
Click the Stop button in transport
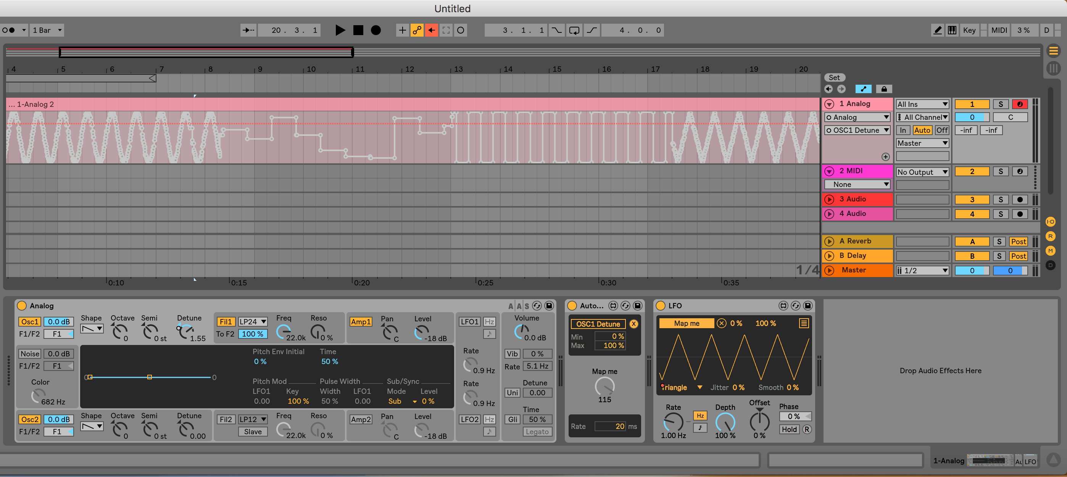[x=358, y=30]
